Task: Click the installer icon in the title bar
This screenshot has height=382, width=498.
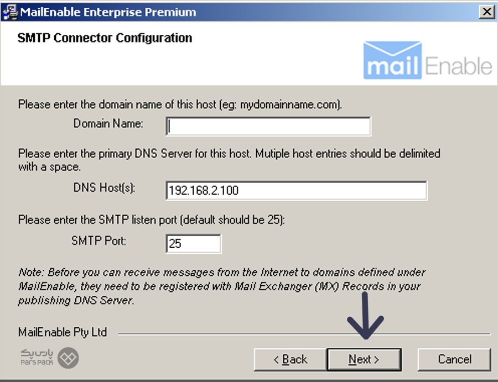Action: point(10,12)
